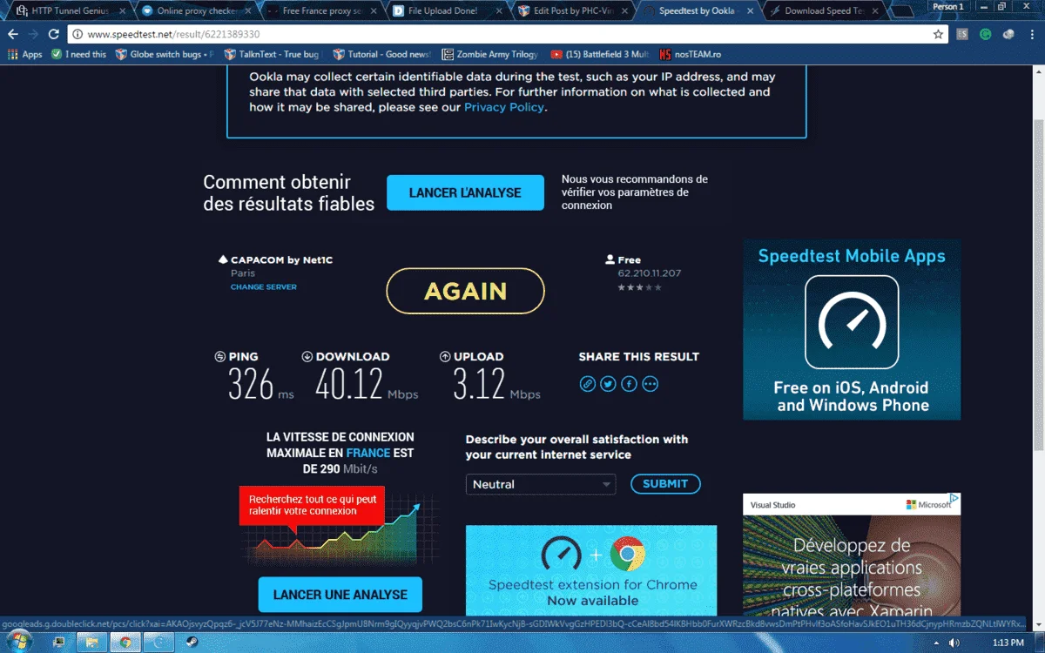Click the AdChoices icon on Visual Studio ad
The height and width of the screenshot is (653, 1045).
[x=954, y=499]
